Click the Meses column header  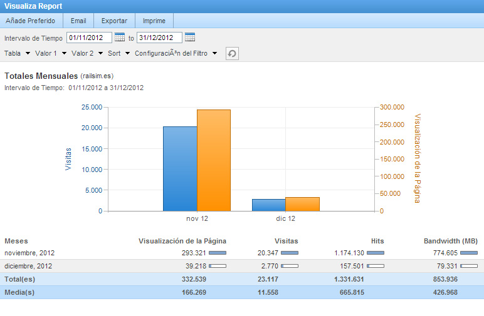[x=16, y=241]
